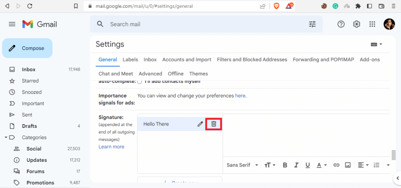Image resolution: width=401 pixels, height=188 pixels.
Task: Open the Filters and Blocked Addresses tab
Action: (252, 59)
